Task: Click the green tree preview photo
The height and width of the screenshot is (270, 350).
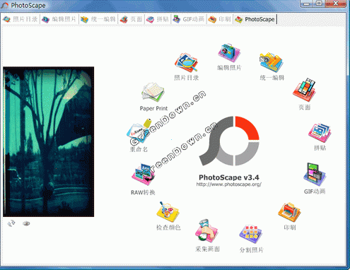Action: pos(49,141)
